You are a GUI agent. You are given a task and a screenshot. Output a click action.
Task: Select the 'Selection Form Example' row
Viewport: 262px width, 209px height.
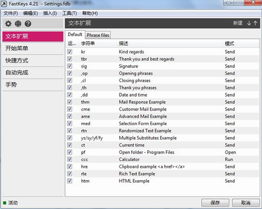pos(163,124)
